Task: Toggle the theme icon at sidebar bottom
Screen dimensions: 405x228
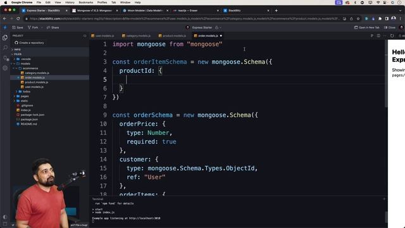Action: tap(5, 217)
